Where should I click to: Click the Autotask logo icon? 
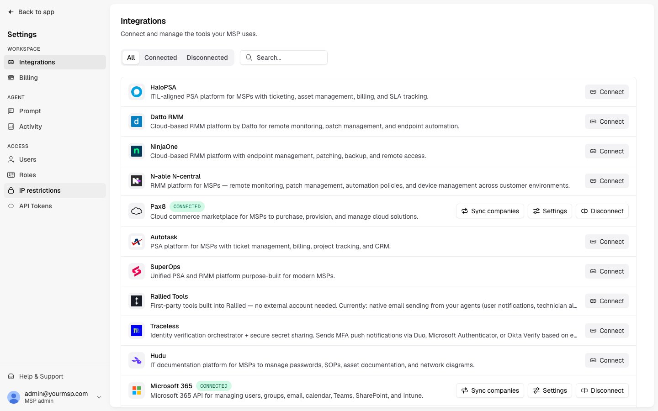137,242
